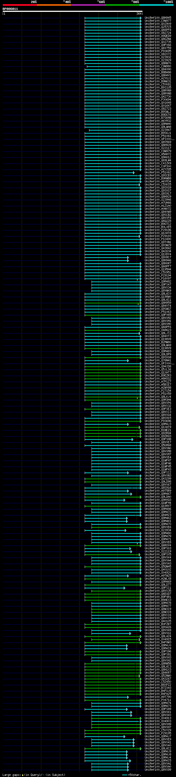Screen dimensions: 176x777
Task: Click the red 20% identity legend segment
Action: 20,5
